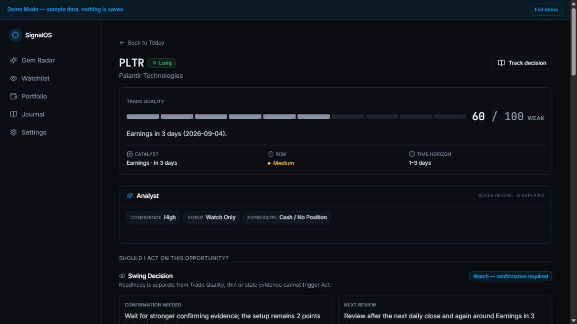Select Journal in the sidebar
The width and height of the screenshot is (577, 324).
[x=33, y=114]
